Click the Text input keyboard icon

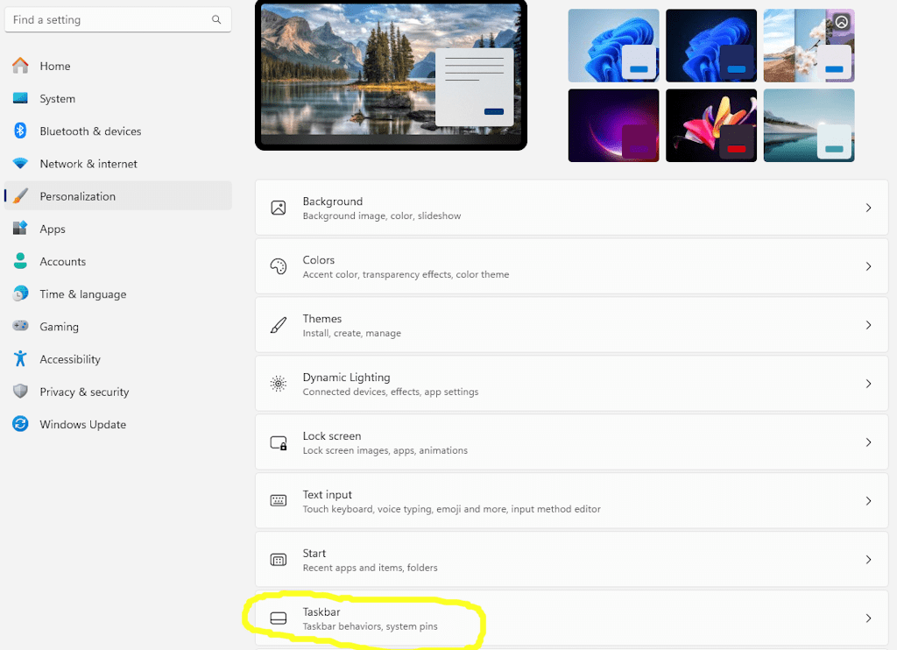pyautogui.click(x=278, y=500)
